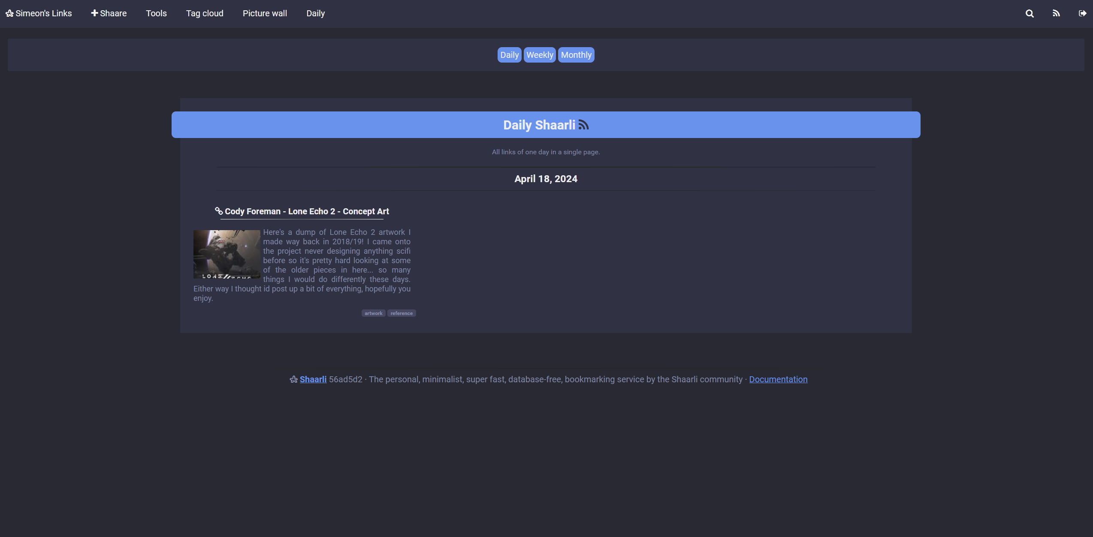Image resolution: width=1093 pixels, height=537 pixels.
Task: Select the Daily period button
Action: tap(509, 55)
